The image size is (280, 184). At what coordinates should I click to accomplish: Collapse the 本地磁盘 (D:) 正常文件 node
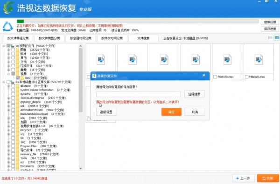click(x=4, y=82)
